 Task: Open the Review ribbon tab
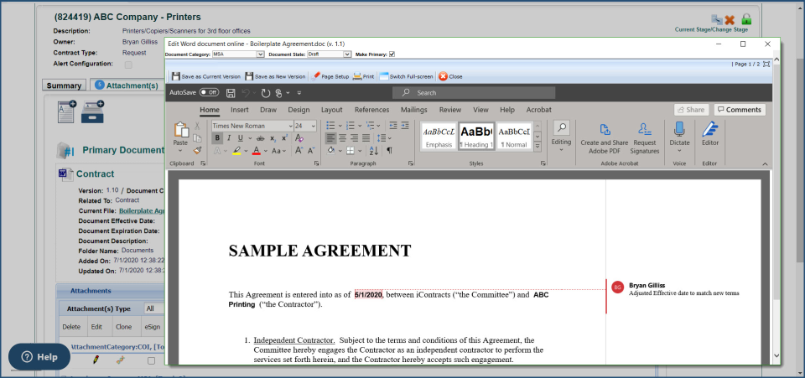(x=450, y=110)
